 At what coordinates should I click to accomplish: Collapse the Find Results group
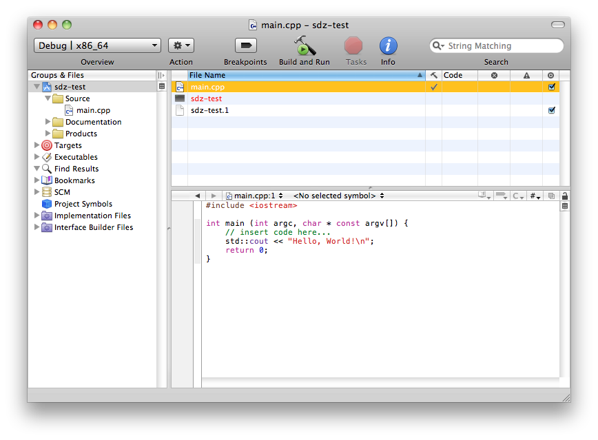pos(37,169)
